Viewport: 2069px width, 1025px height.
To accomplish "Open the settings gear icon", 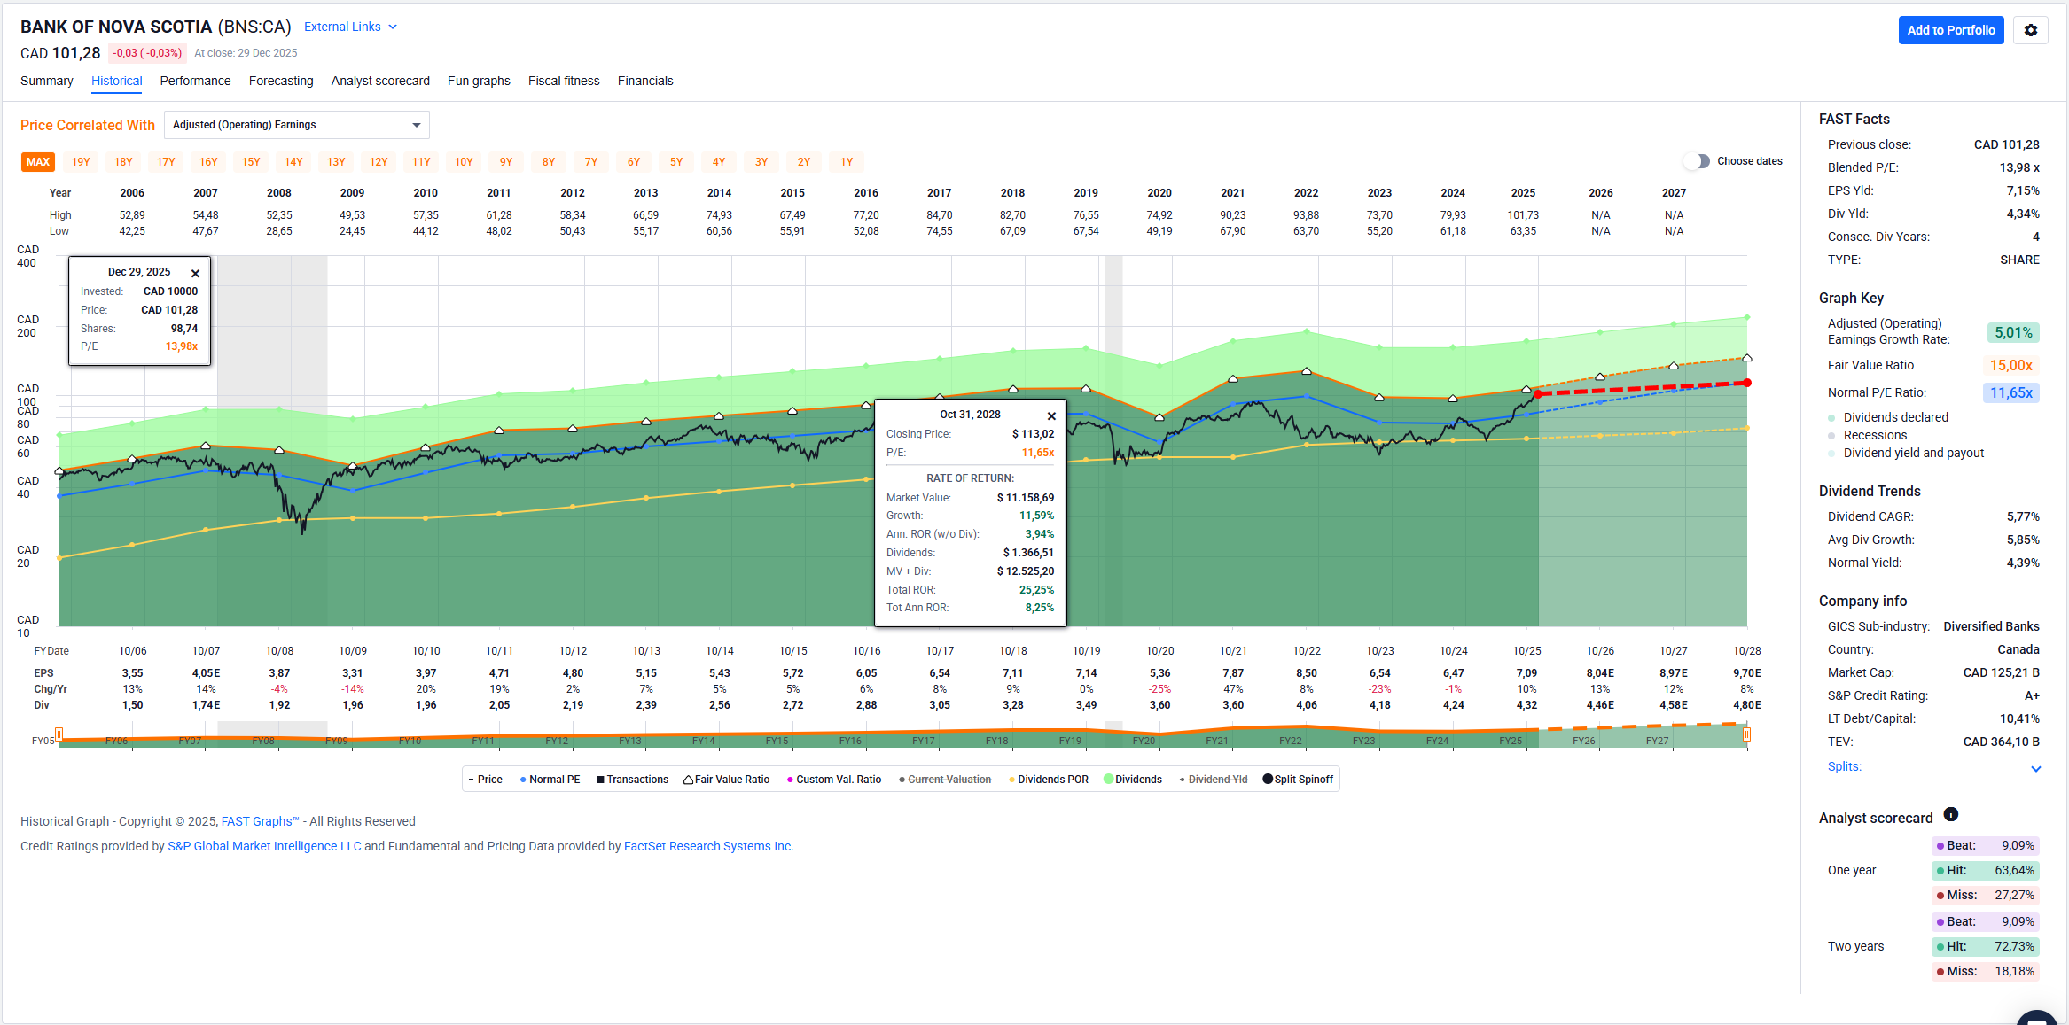I will pos(2030,30).
